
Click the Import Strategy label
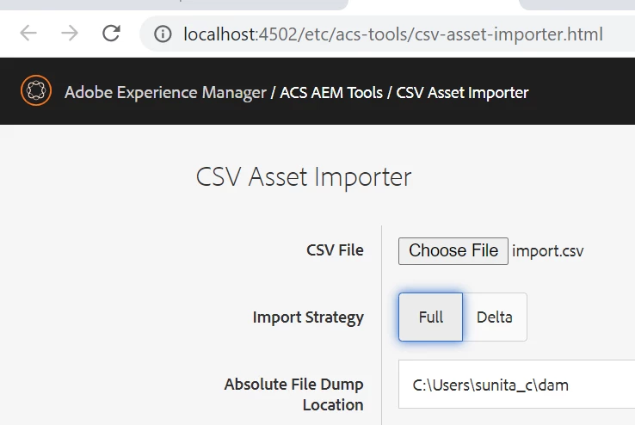point(308,317)
